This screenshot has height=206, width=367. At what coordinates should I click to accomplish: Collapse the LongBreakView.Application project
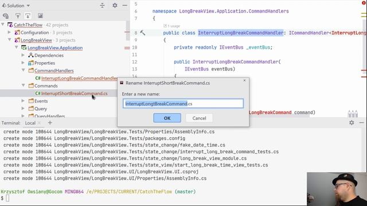(x=17, y=47)
